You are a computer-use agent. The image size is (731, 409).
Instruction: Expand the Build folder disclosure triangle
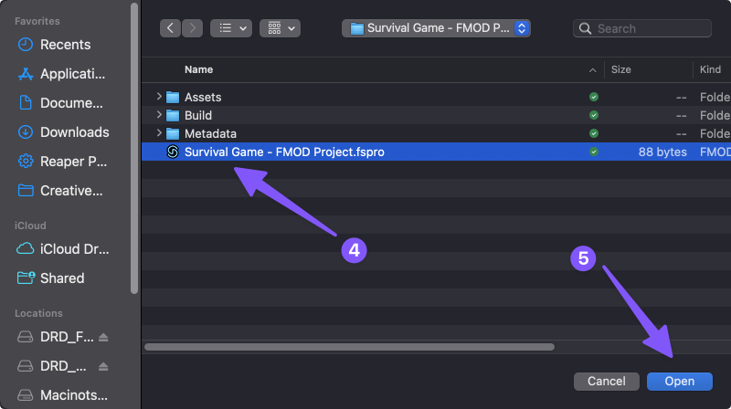[159, 115]
